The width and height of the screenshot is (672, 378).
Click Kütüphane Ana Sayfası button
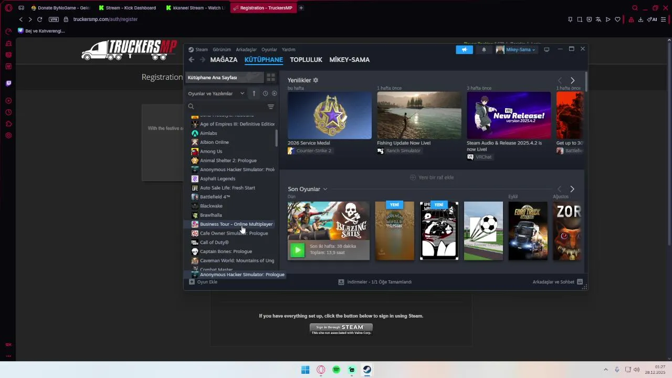tap(225, 77)
